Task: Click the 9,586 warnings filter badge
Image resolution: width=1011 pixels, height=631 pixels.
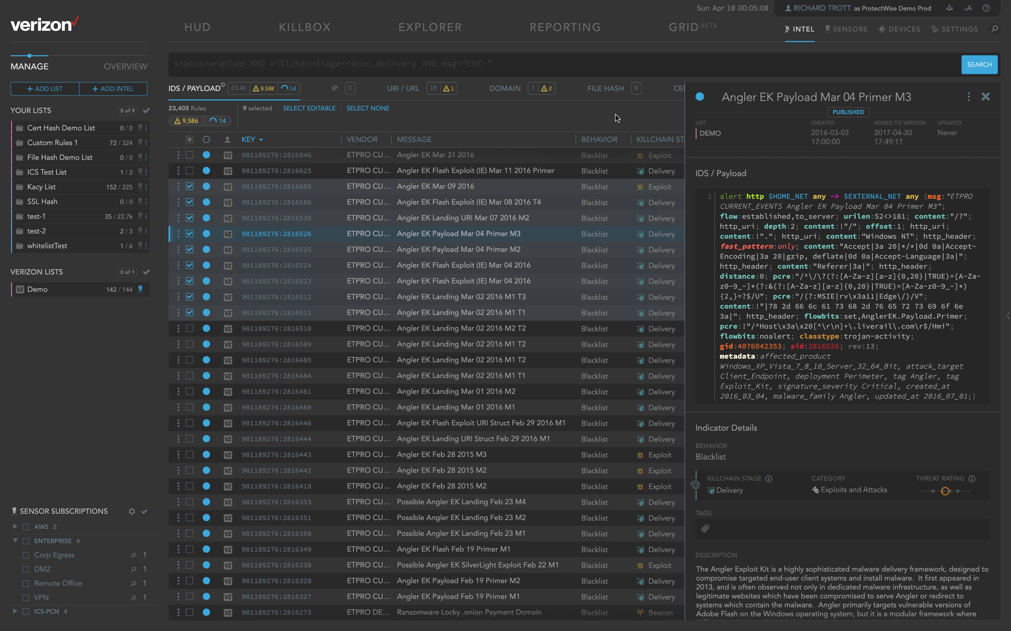Action: 186,121
